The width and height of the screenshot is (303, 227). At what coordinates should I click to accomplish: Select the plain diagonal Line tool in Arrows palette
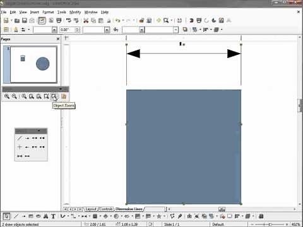pos(20,138)
